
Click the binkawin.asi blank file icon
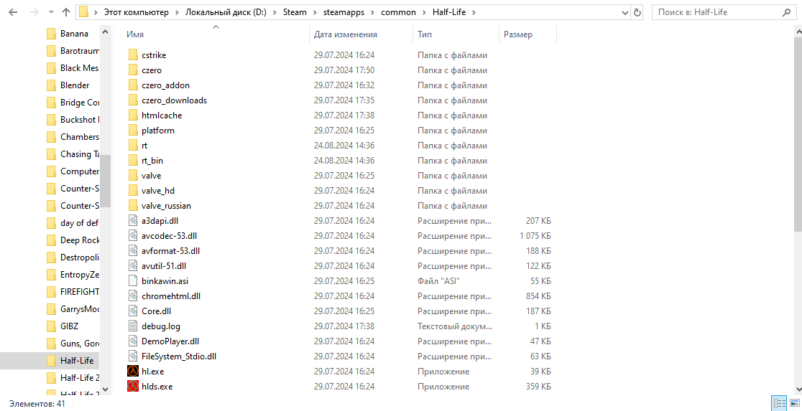coord(133,280)
